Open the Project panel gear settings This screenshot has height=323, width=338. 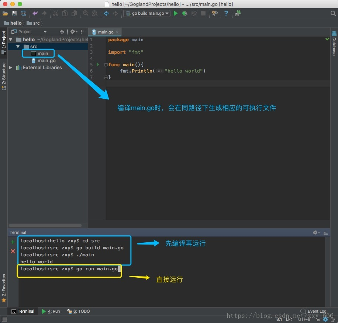[74, 32]
